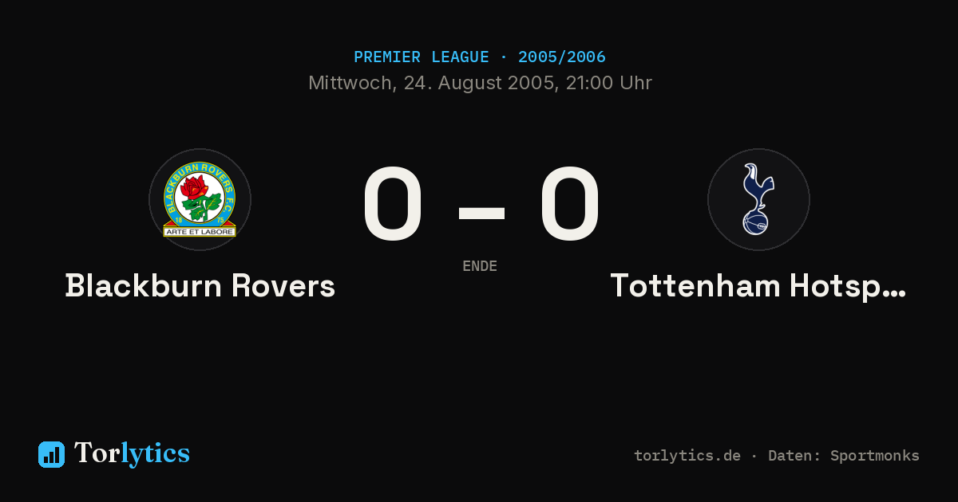Click the ARTE ET LABORE banner on crest

[x=200, y=232]
